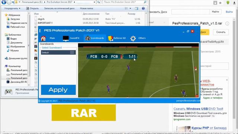Viewport: 238px width, 134px height.
Task: Click the SweetFX tab label
Action: coord(74,38)
